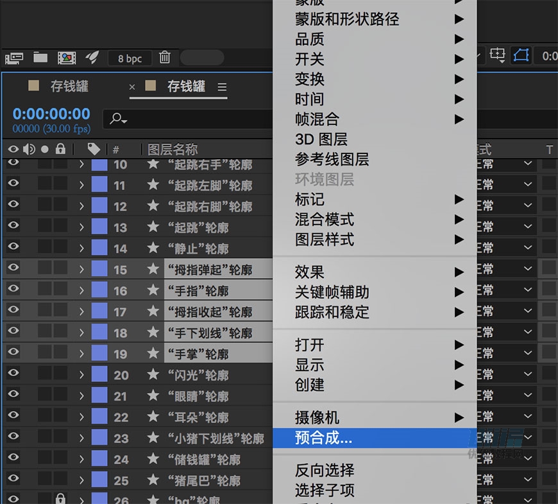Click the lock icon on layer 26
Viewport: 558px width, 504px height.
click(x=60, y=499)
